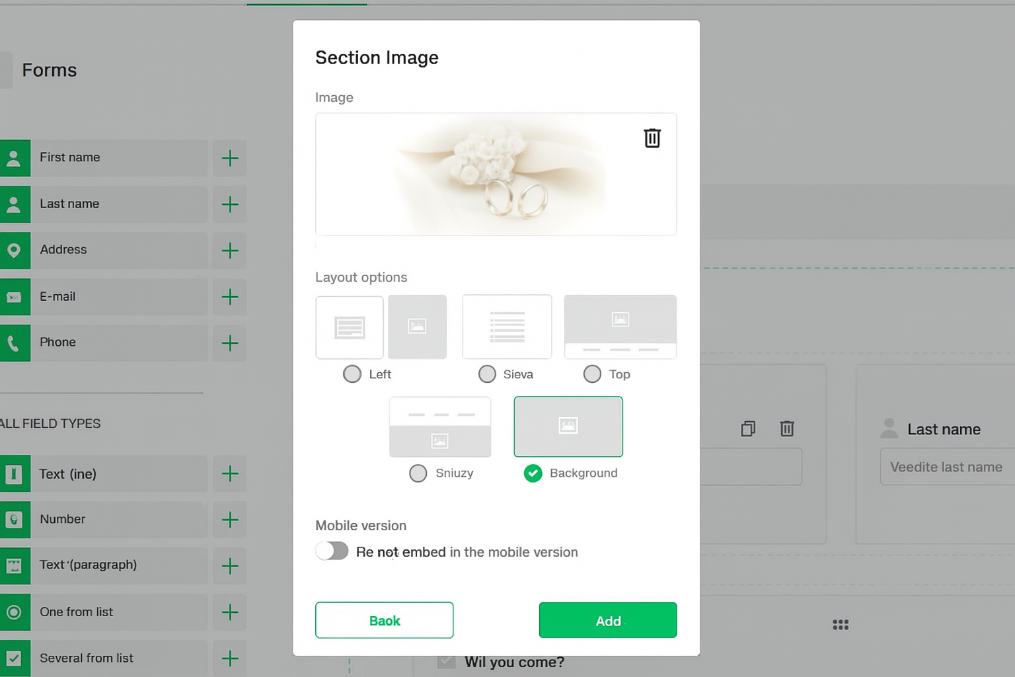Add the Several from list field

230,658
